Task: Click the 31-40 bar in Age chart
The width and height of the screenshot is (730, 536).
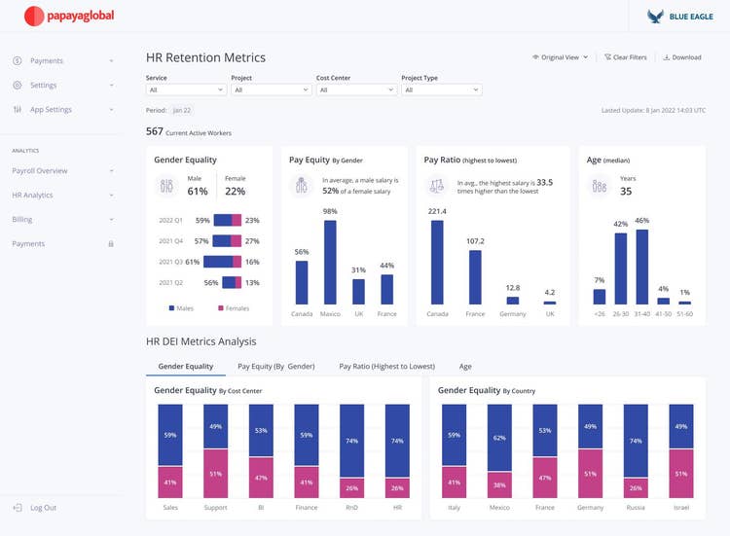Action: coord(642,268)
